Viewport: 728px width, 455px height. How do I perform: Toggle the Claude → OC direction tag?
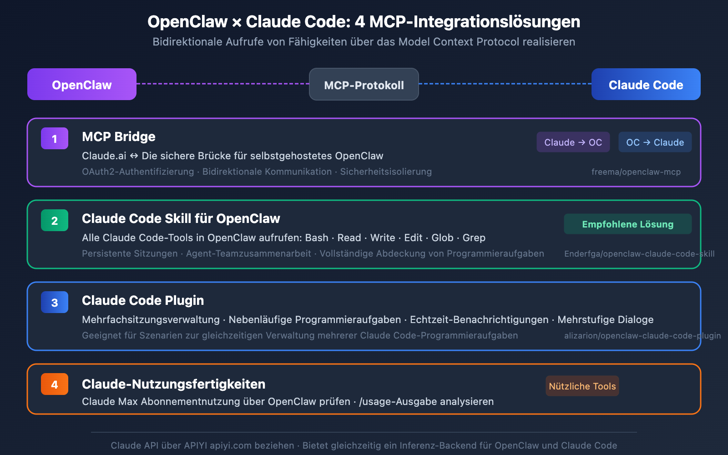pos(573,142)
